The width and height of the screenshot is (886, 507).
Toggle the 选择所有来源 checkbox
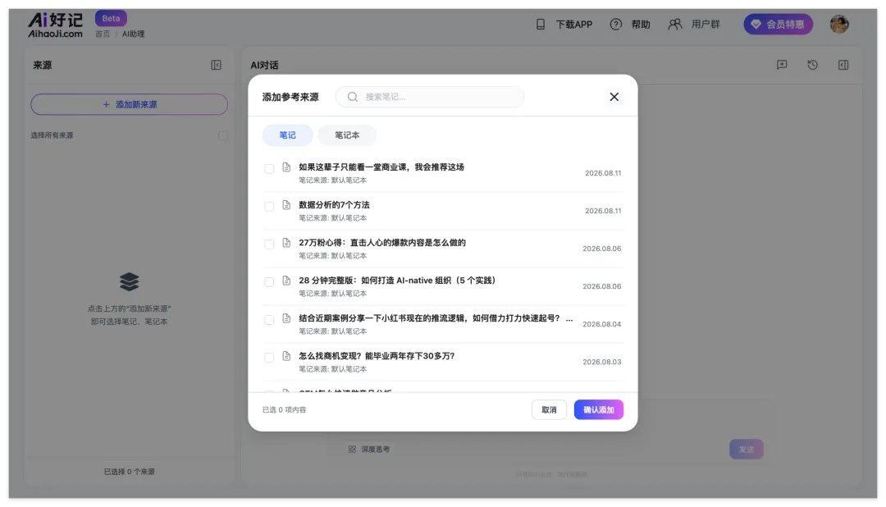coord(223,135)
